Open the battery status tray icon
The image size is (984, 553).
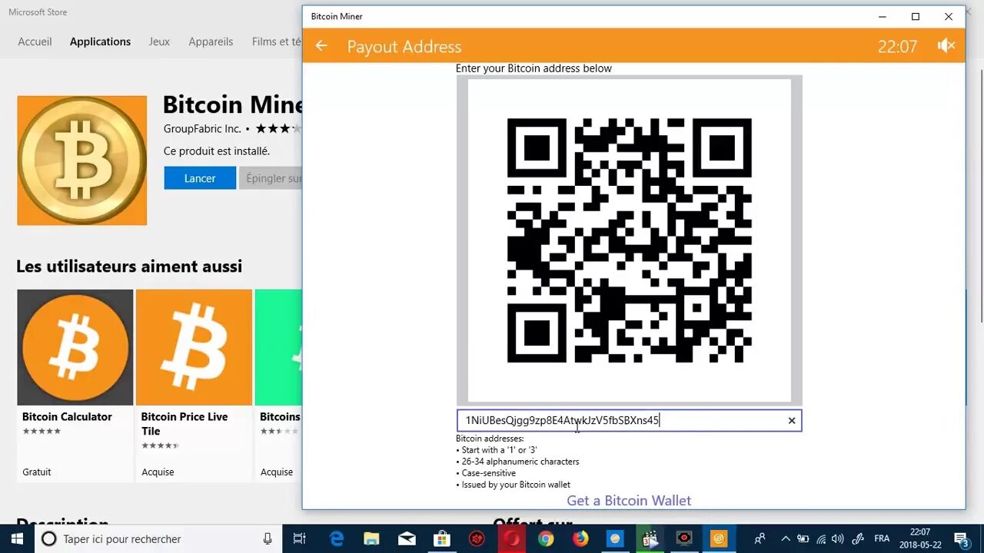(x=803, y=538)
